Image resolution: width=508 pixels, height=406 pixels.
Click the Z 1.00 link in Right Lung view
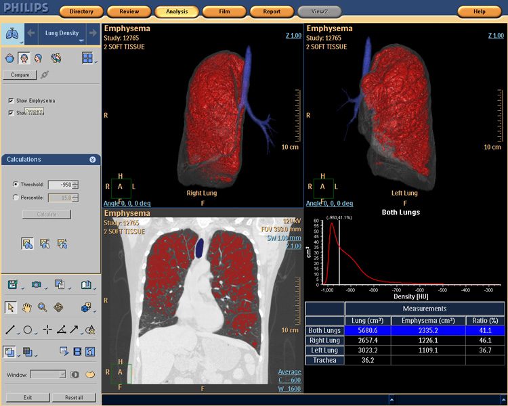point(293,36)
